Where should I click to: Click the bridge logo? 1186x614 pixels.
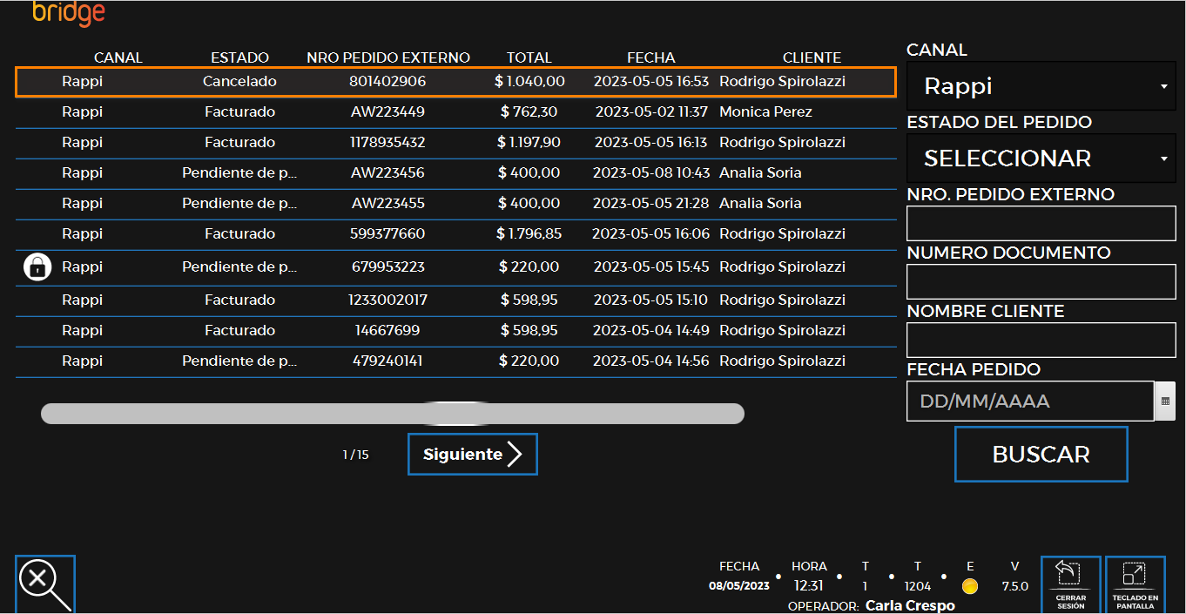69,13
